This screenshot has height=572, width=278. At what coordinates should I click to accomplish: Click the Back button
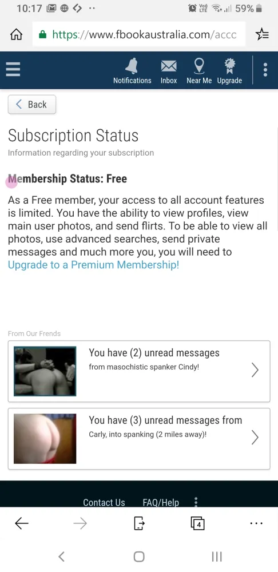click(x=31, y=104)
